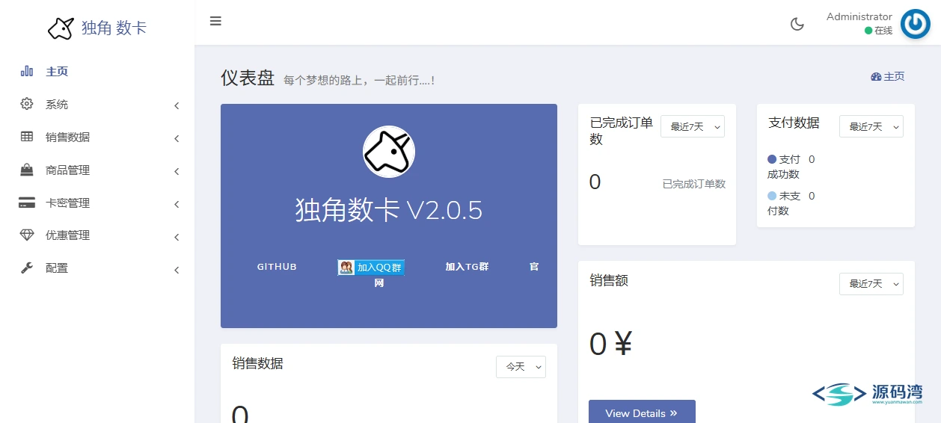This screenshot has height=423, width=941.
Task: Click the Administrator username text
Action: (859, 16)
